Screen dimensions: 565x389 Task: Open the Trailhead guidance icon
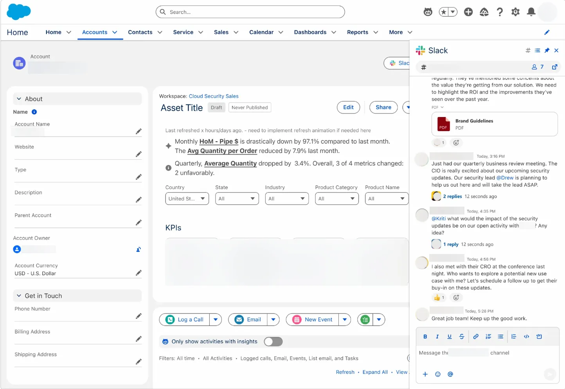(x=484, y=12)
